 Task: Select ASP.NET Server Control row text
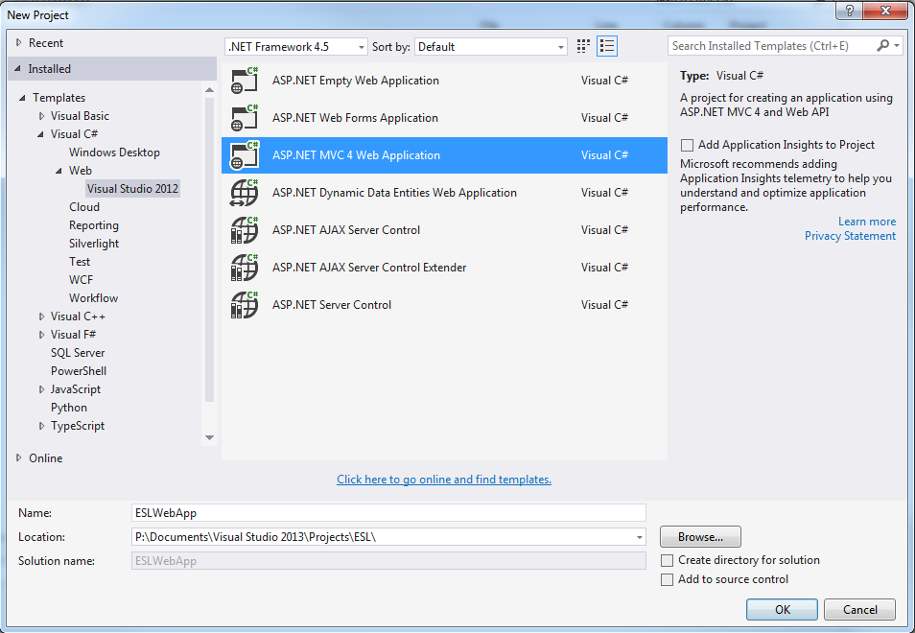[332, 305]
